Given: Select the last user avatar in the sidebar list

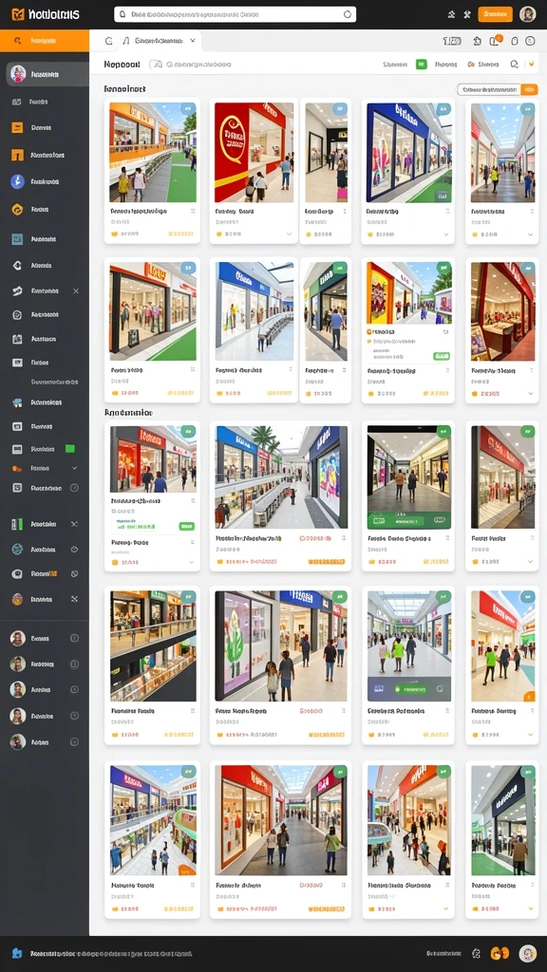Looking at the screenshot, I should 18,741.
